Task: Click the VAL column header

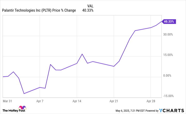Action: tap(90, 5)
